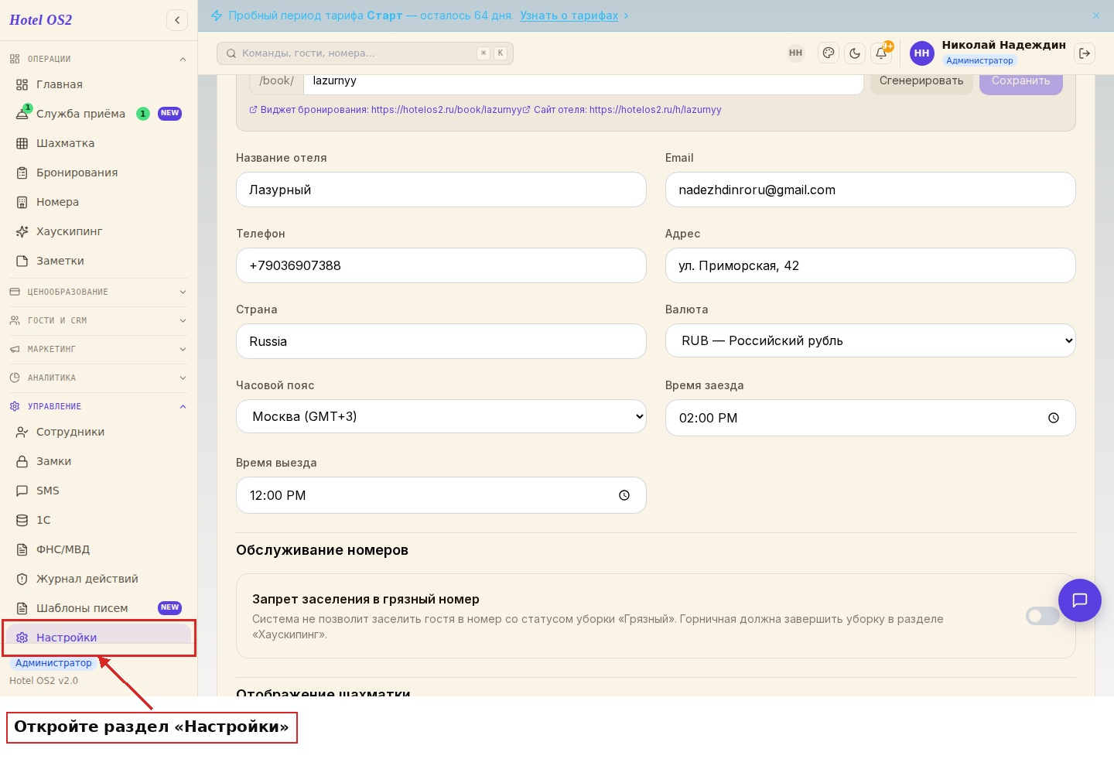Collapse the Управление sidebar group
Image resolution: width=1114 pixels, height=766 pixels.
[99, 406]
